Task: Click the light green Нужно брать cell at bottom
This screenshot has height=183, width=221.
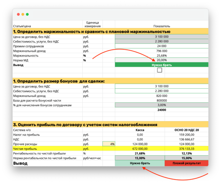Action: pos(140,163)
